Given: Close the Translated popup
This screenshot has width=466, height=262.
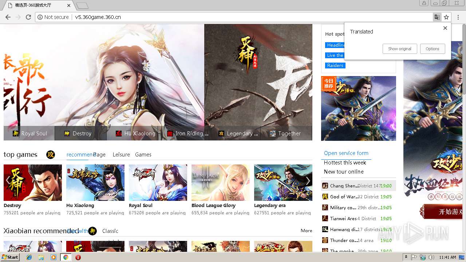Looking at the screenshot, I should [x=445, y=28].
